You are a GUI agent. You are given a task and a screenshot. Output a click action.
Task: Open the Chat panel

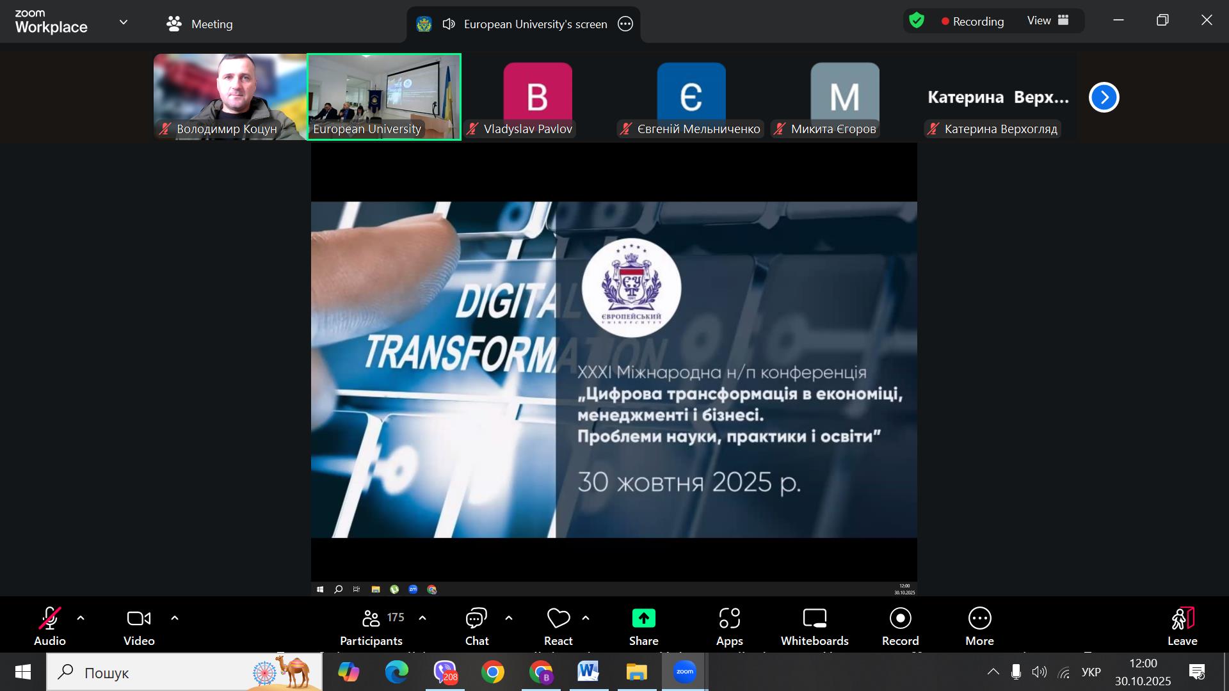click(x=476, y=626)
